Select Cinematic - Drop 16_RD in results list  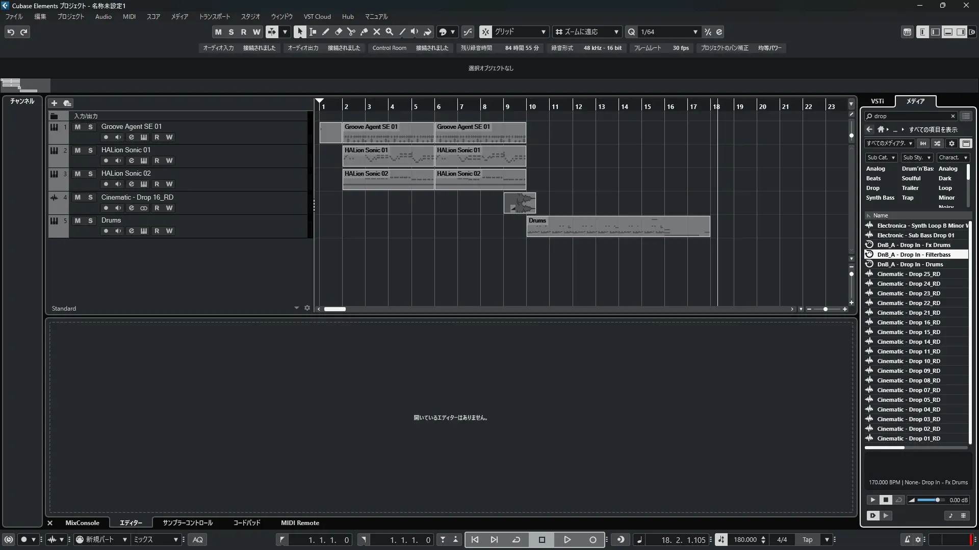pos(908,322)
